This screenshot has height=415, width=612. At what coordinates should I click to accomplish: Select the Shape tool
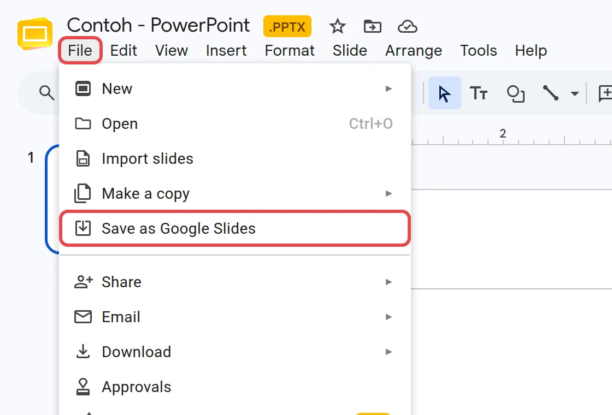(x=515, y=93)
